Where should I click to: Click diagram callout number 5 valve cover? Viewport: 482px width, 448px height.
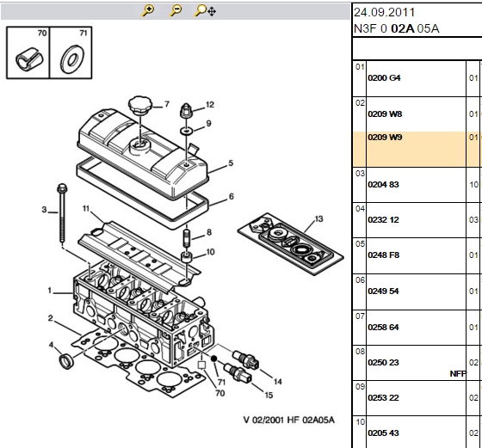click(x=231, y=163)
